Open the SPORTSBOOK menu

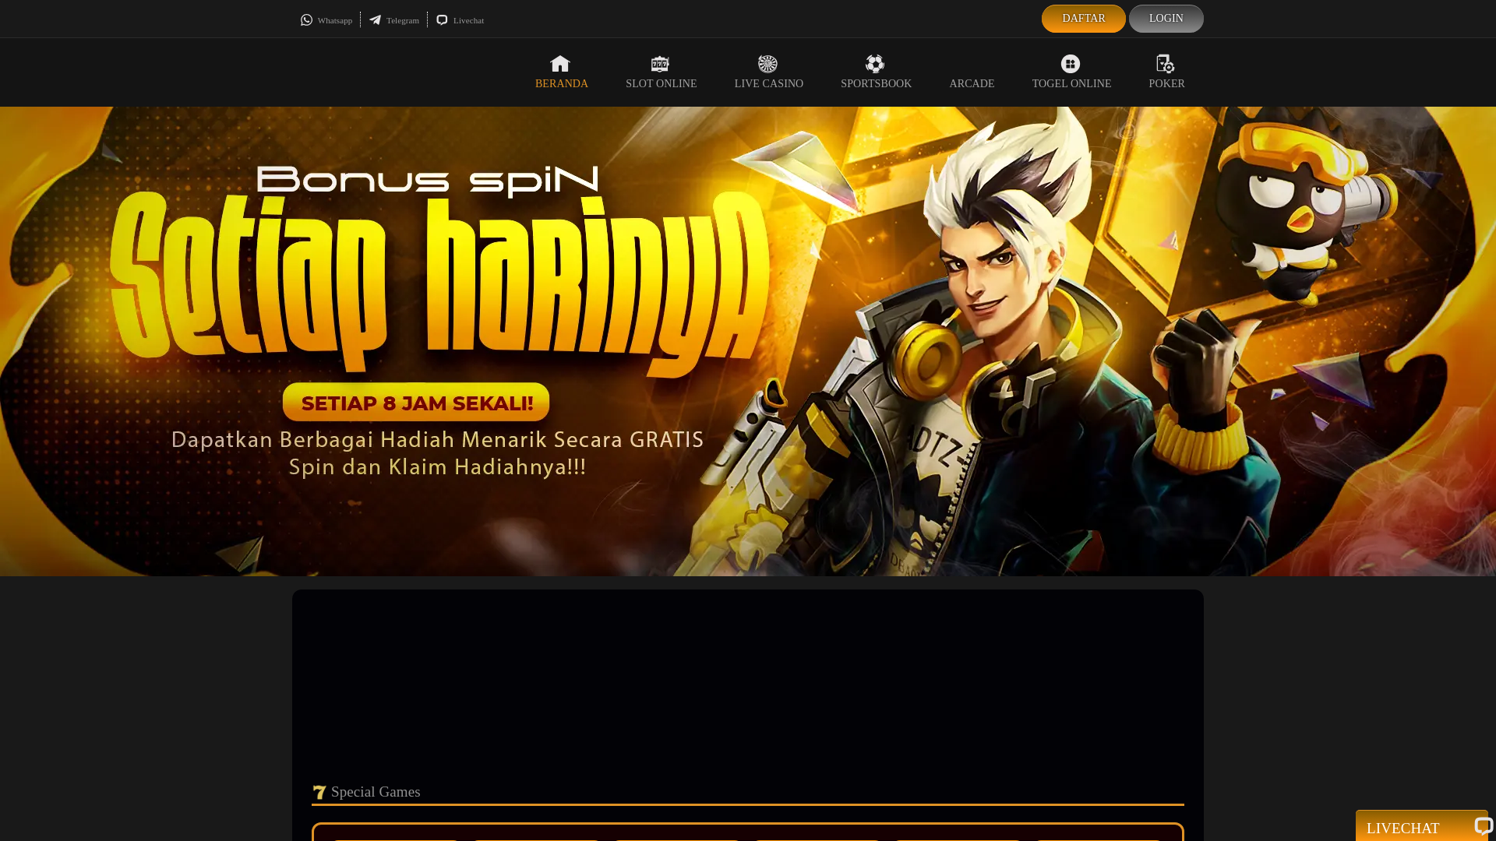(877, 72)
